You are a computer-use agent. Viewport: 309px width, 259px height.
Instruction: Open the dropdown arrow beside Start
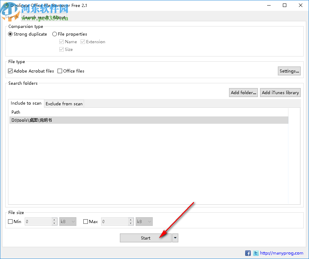175,238
